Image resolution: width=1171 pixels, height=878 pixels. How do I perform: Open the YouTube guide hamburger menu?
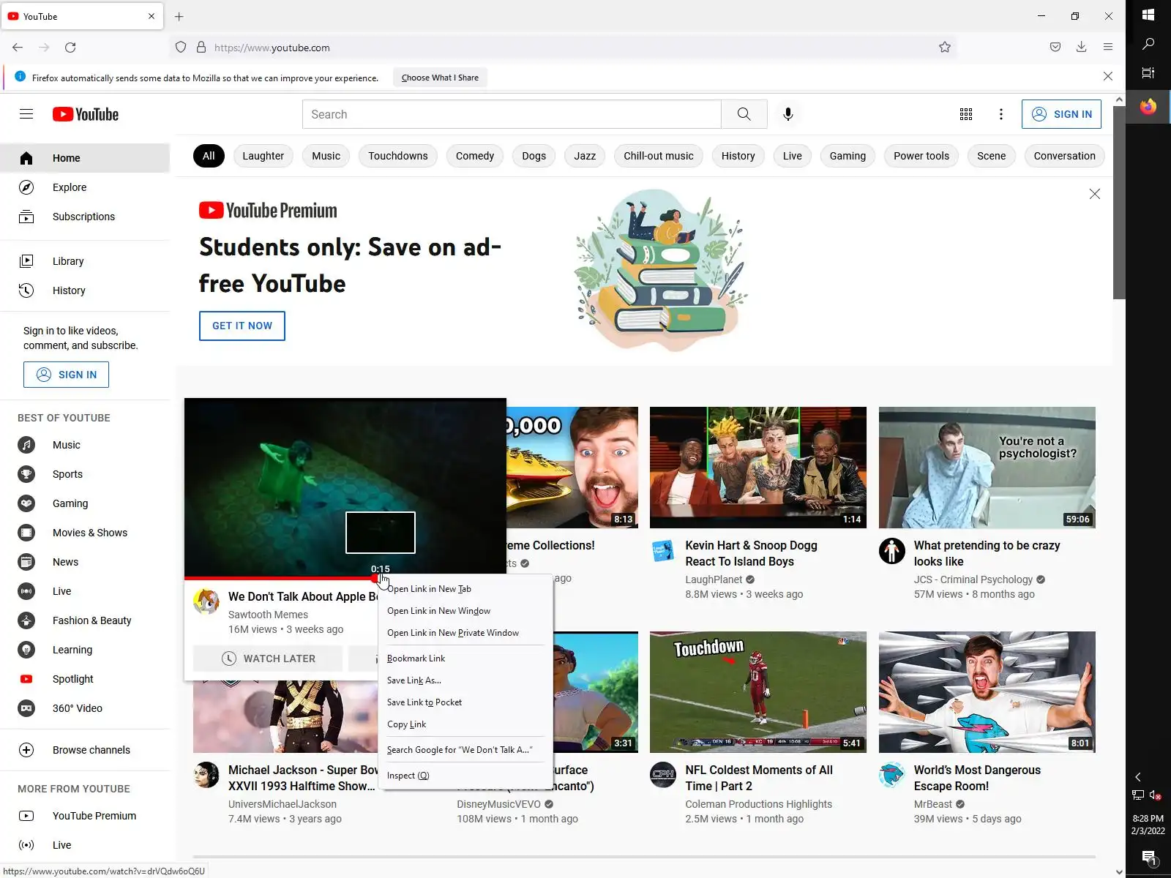(26, 114)
